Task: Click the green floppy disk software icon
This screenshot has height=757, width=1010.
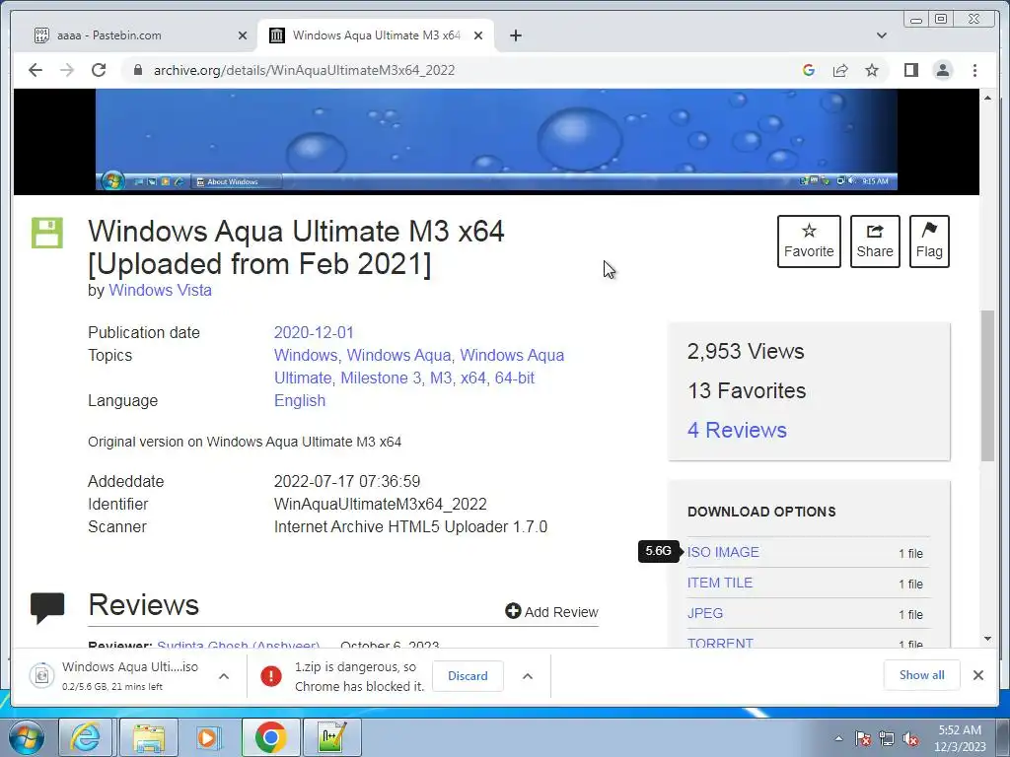Action: [47, 233]
